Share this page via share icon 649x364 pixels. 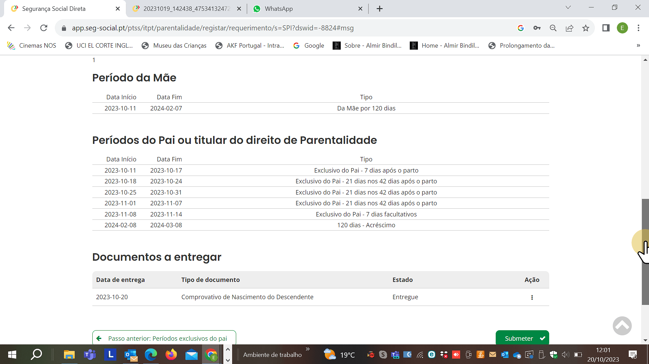pyautogui.click(x=569, y=28)
